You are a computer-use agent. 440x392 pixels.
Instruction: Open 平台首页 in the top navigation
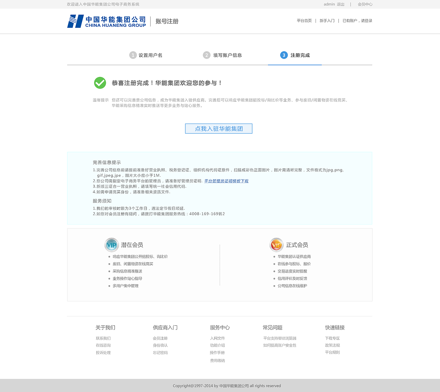coord(304,21)
